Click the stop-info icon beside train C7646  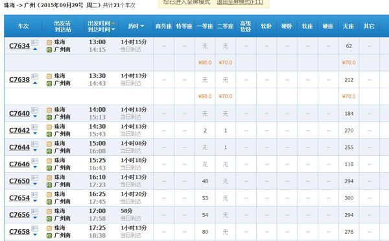tap(35, 160)
